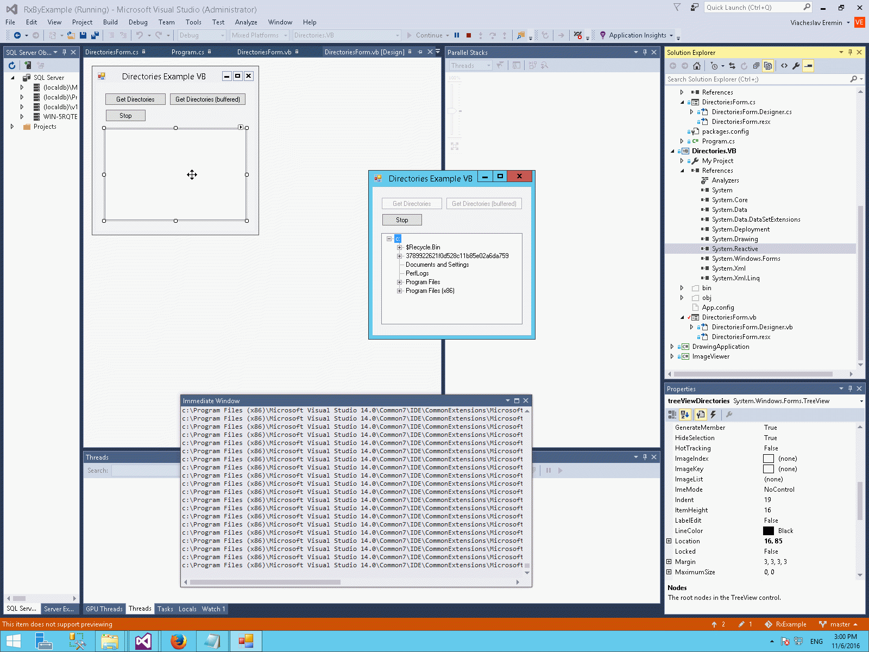Viewport: 869px width, 652px height.
Task: Expand the bin folder in Solution Explorer
Action: click(x=682, y=288)
